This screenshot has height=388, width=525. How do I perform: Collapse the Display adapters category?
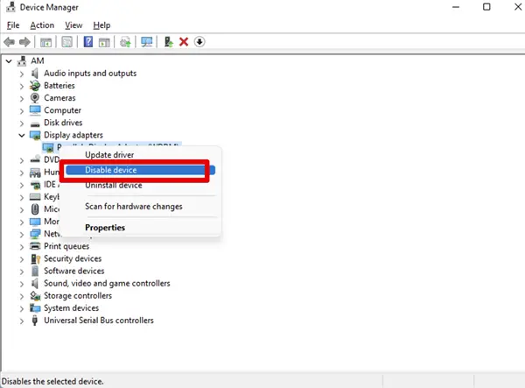click(22, 136)
